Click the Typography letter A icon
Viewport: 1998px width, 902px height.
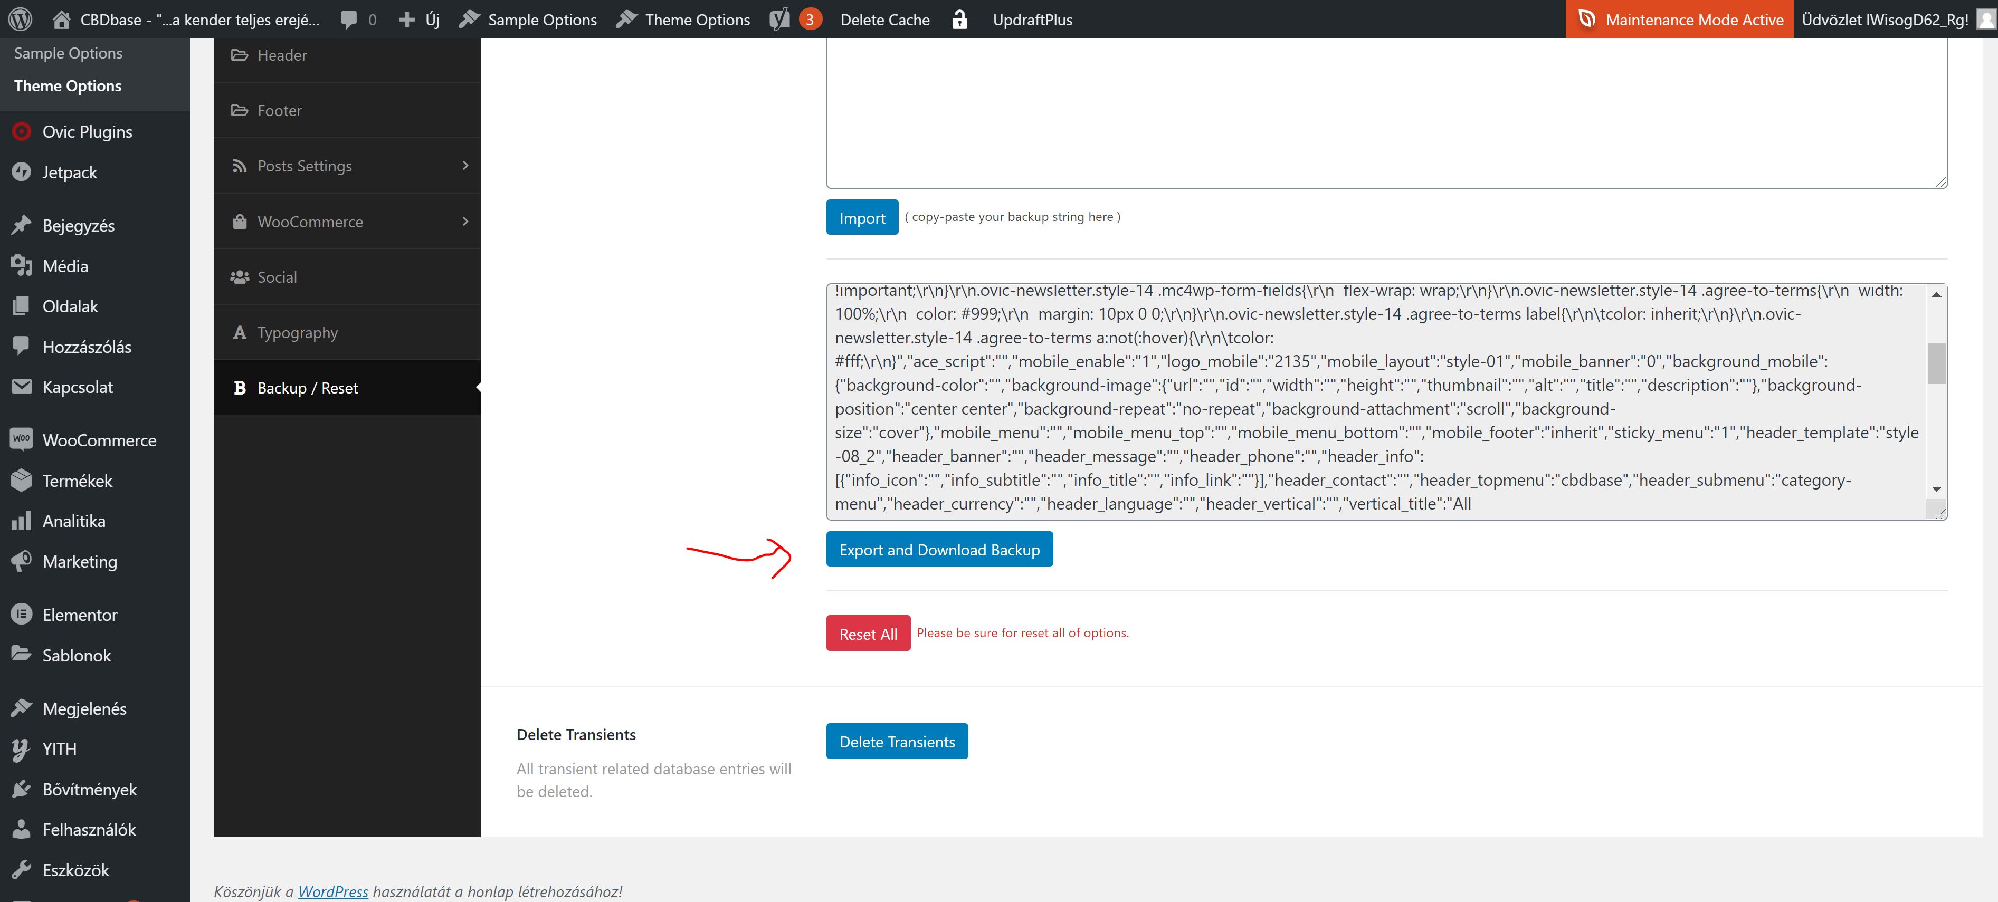pyautogui.click(x=240, y=332)
